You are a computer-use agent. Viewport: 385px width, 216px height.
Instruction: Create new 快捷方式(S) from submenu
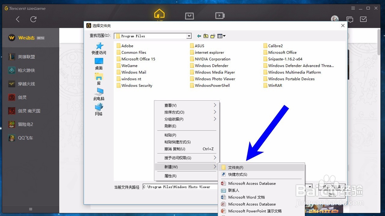261,174
